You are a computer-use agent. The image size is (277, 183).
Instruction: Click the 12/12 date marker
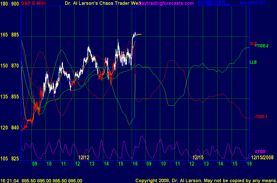pyautogui.click(x=84, y=157)
